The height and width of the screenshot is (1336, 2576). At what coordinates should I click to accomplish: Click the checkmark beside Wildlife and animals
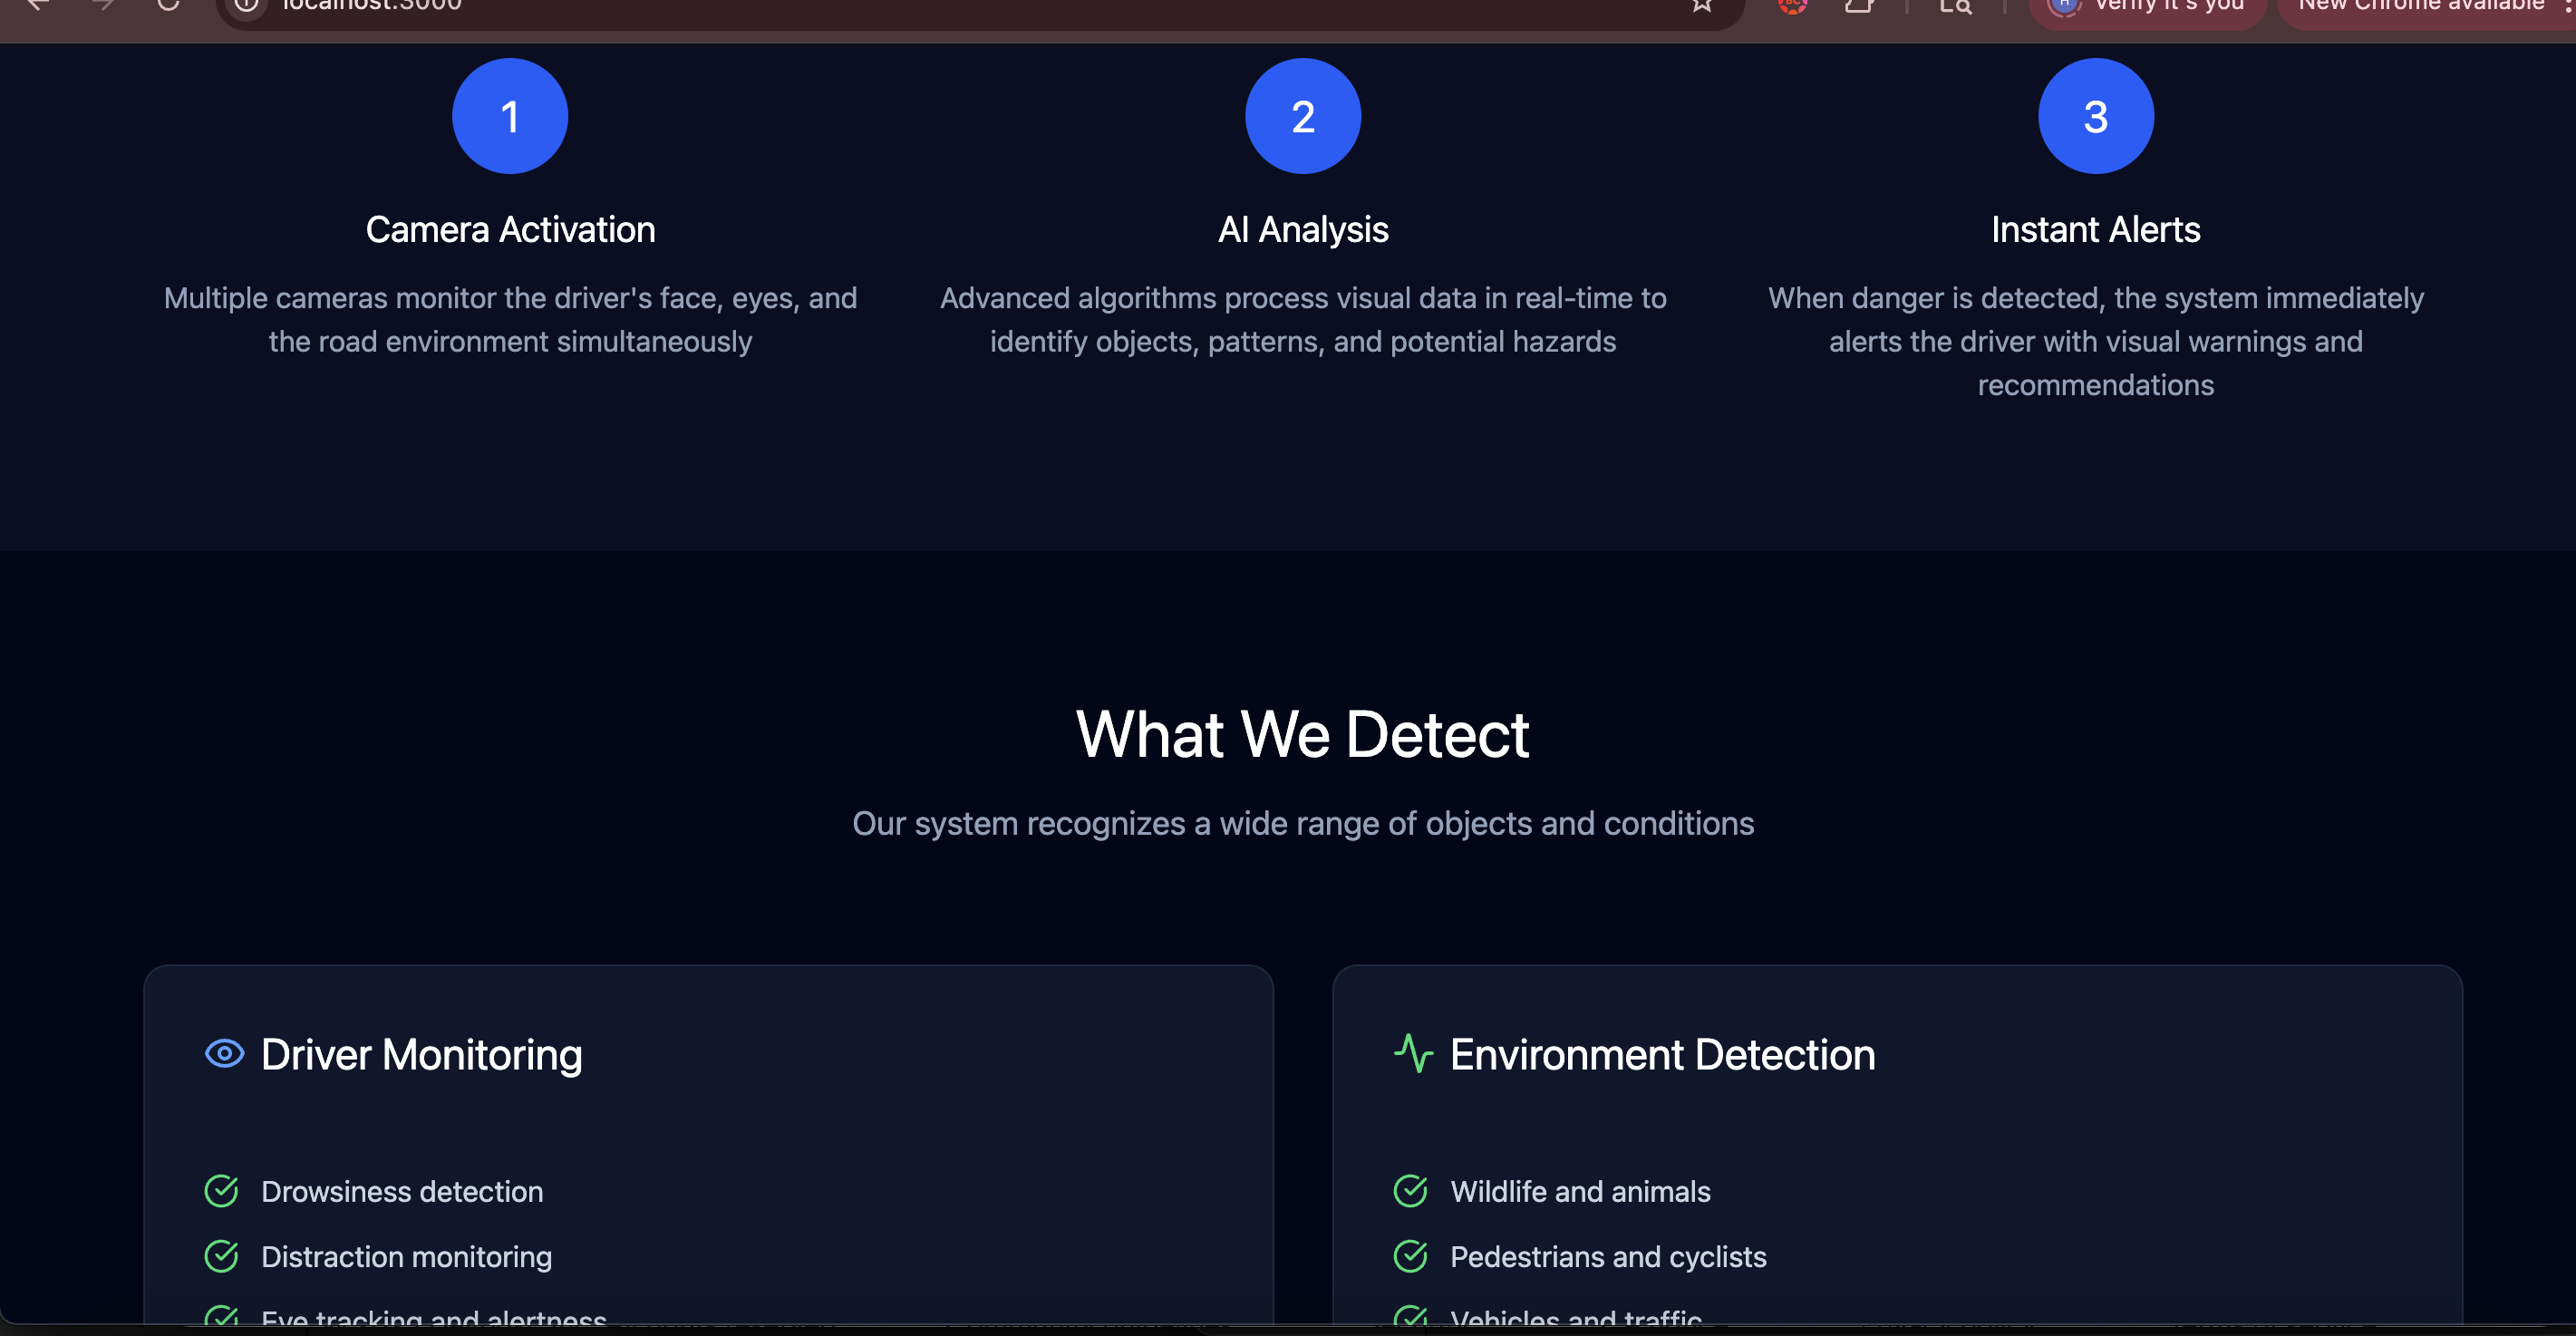pos(1410,1191)
